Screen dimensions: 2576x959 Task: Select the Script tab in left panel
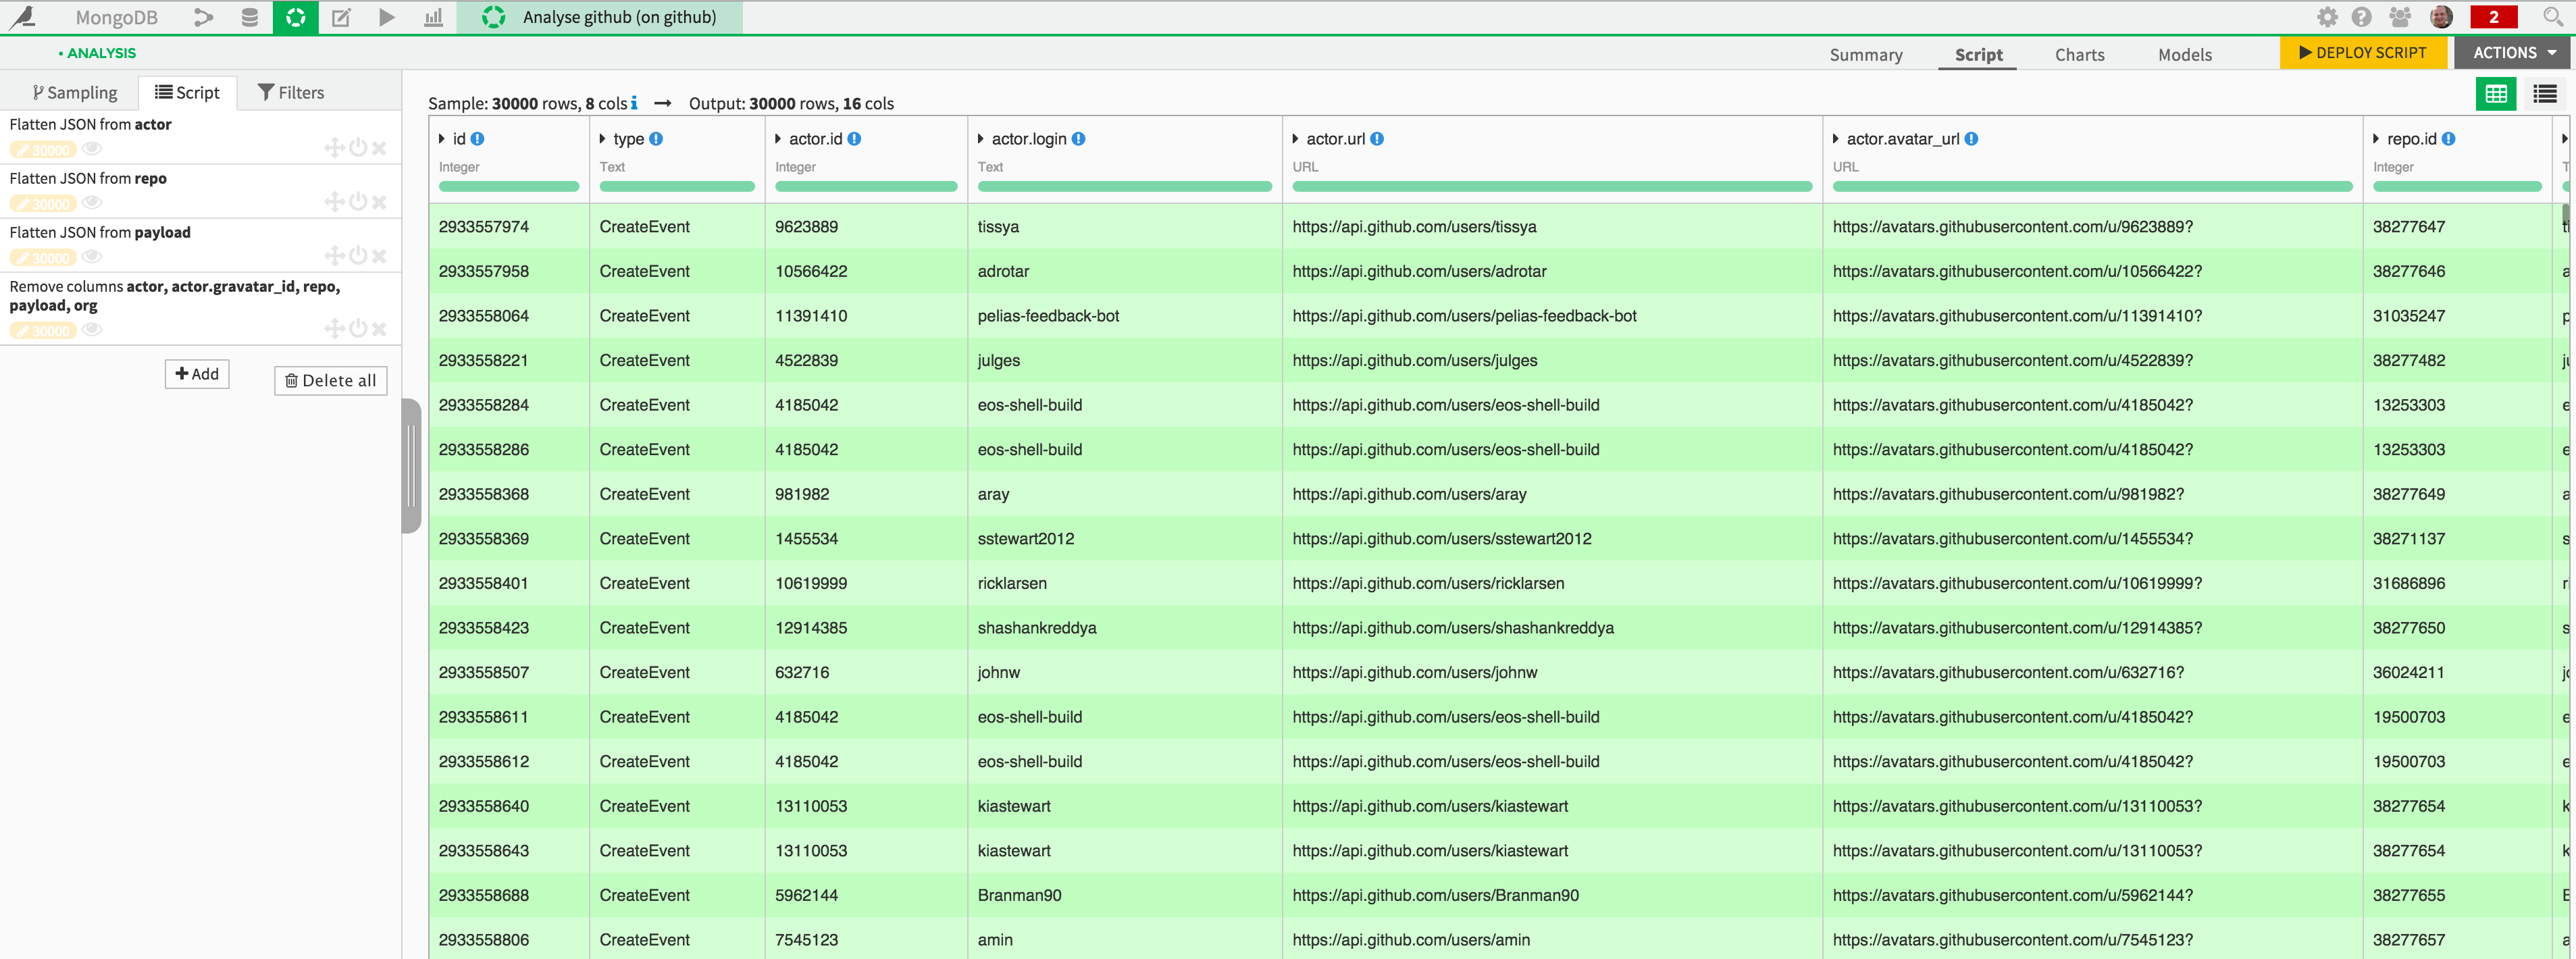[x=187, y=93]
